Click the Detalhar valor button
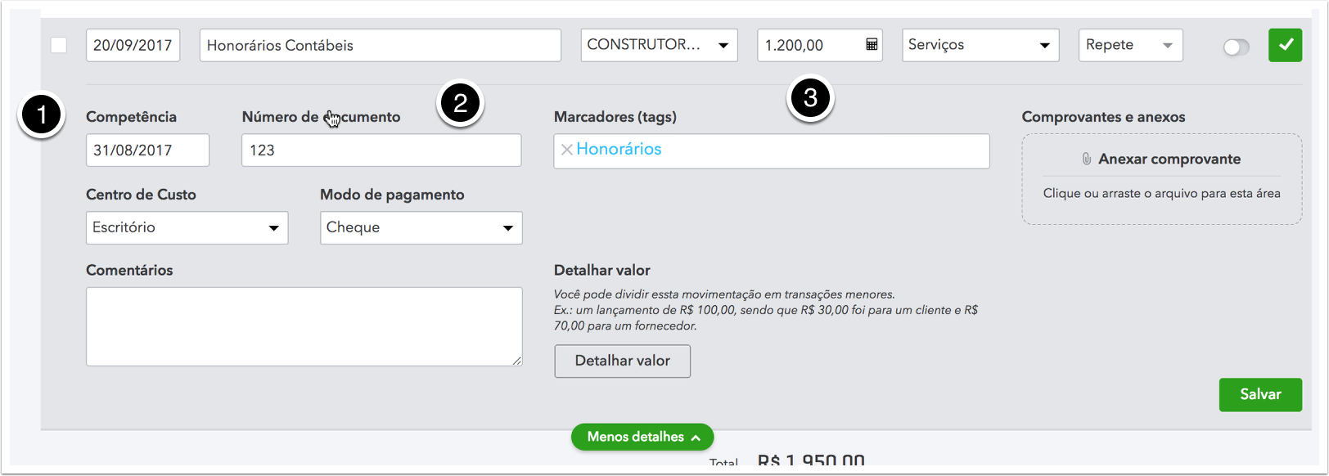 622,361
